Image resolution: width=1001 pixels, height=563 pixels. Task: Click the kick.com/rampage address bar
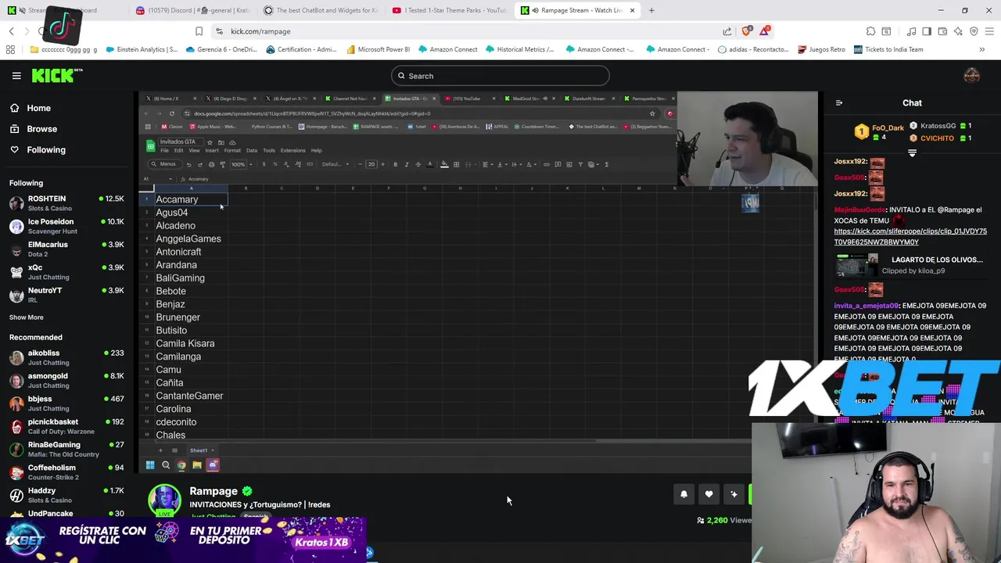click(469, 31)
